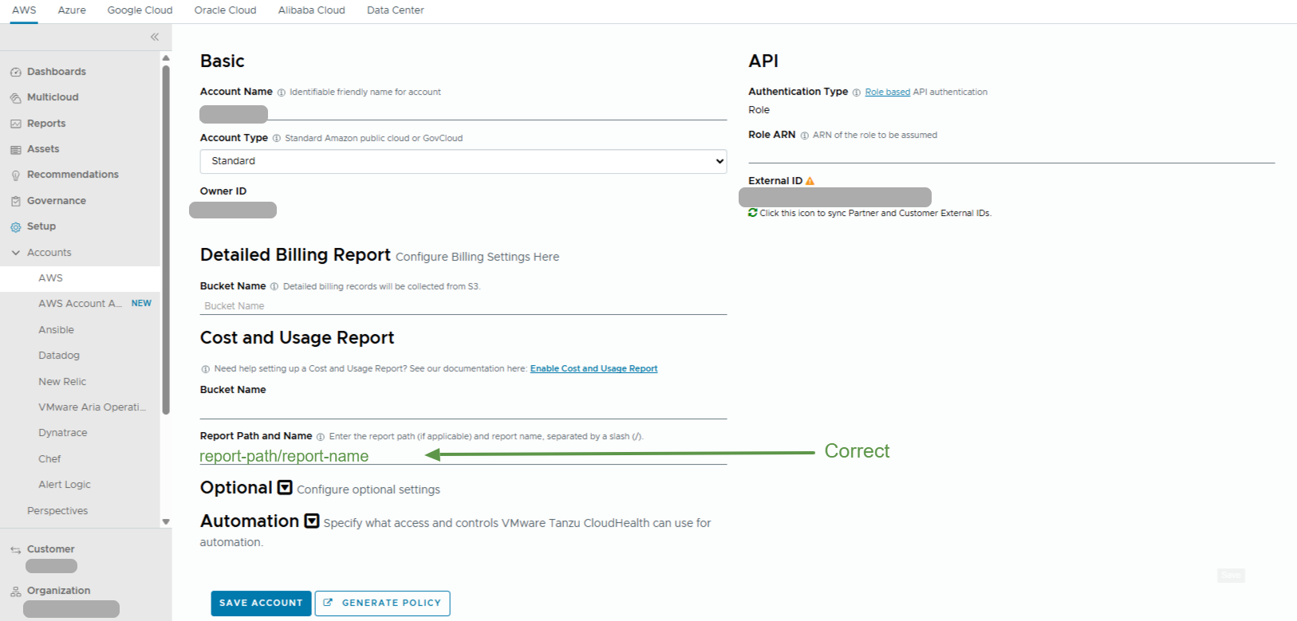Click the Recommendations lightbulb icon
The width and height of the screenshot is (1297, 621).
click(15, 175)
